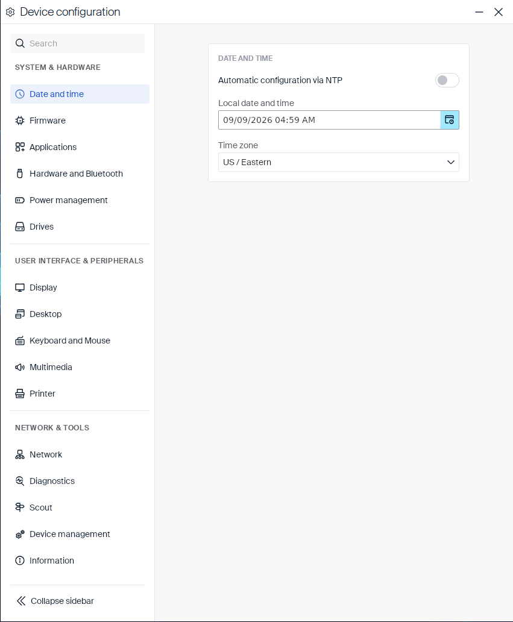Click the NETWORK & TOOLS heading
The height and width of the screenshot is (622, 513).
tap(52, 428)
